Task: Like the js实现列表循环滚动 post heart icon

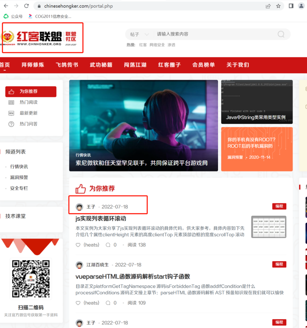Action: (x=78, y=245)
